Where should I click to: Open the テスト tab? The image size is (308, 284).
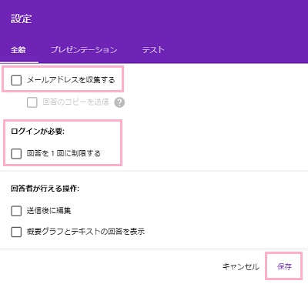click(x=153, y=49)
